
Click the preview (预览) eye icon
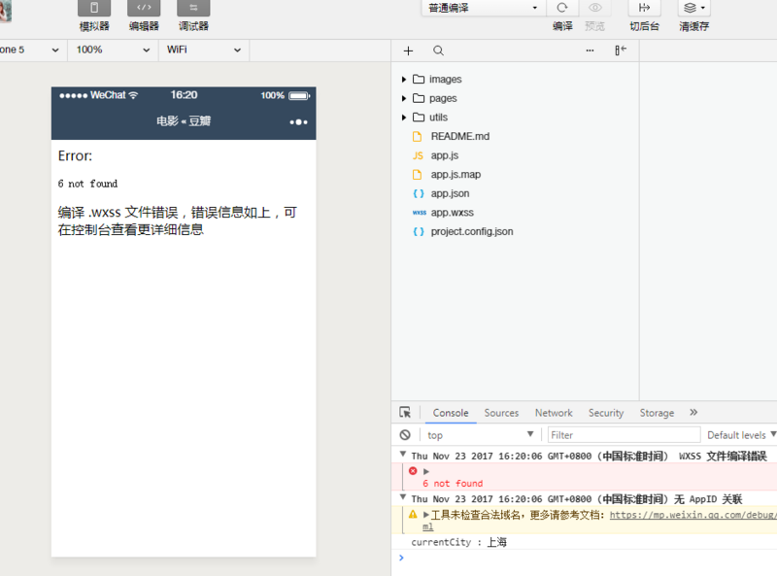pos(594,8)
